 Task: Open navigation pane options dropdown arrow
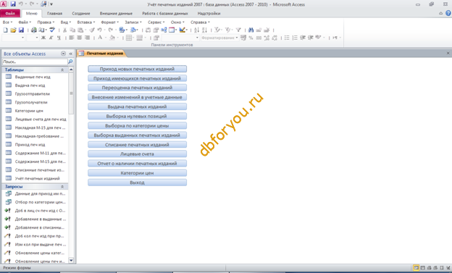coord(63,54)
